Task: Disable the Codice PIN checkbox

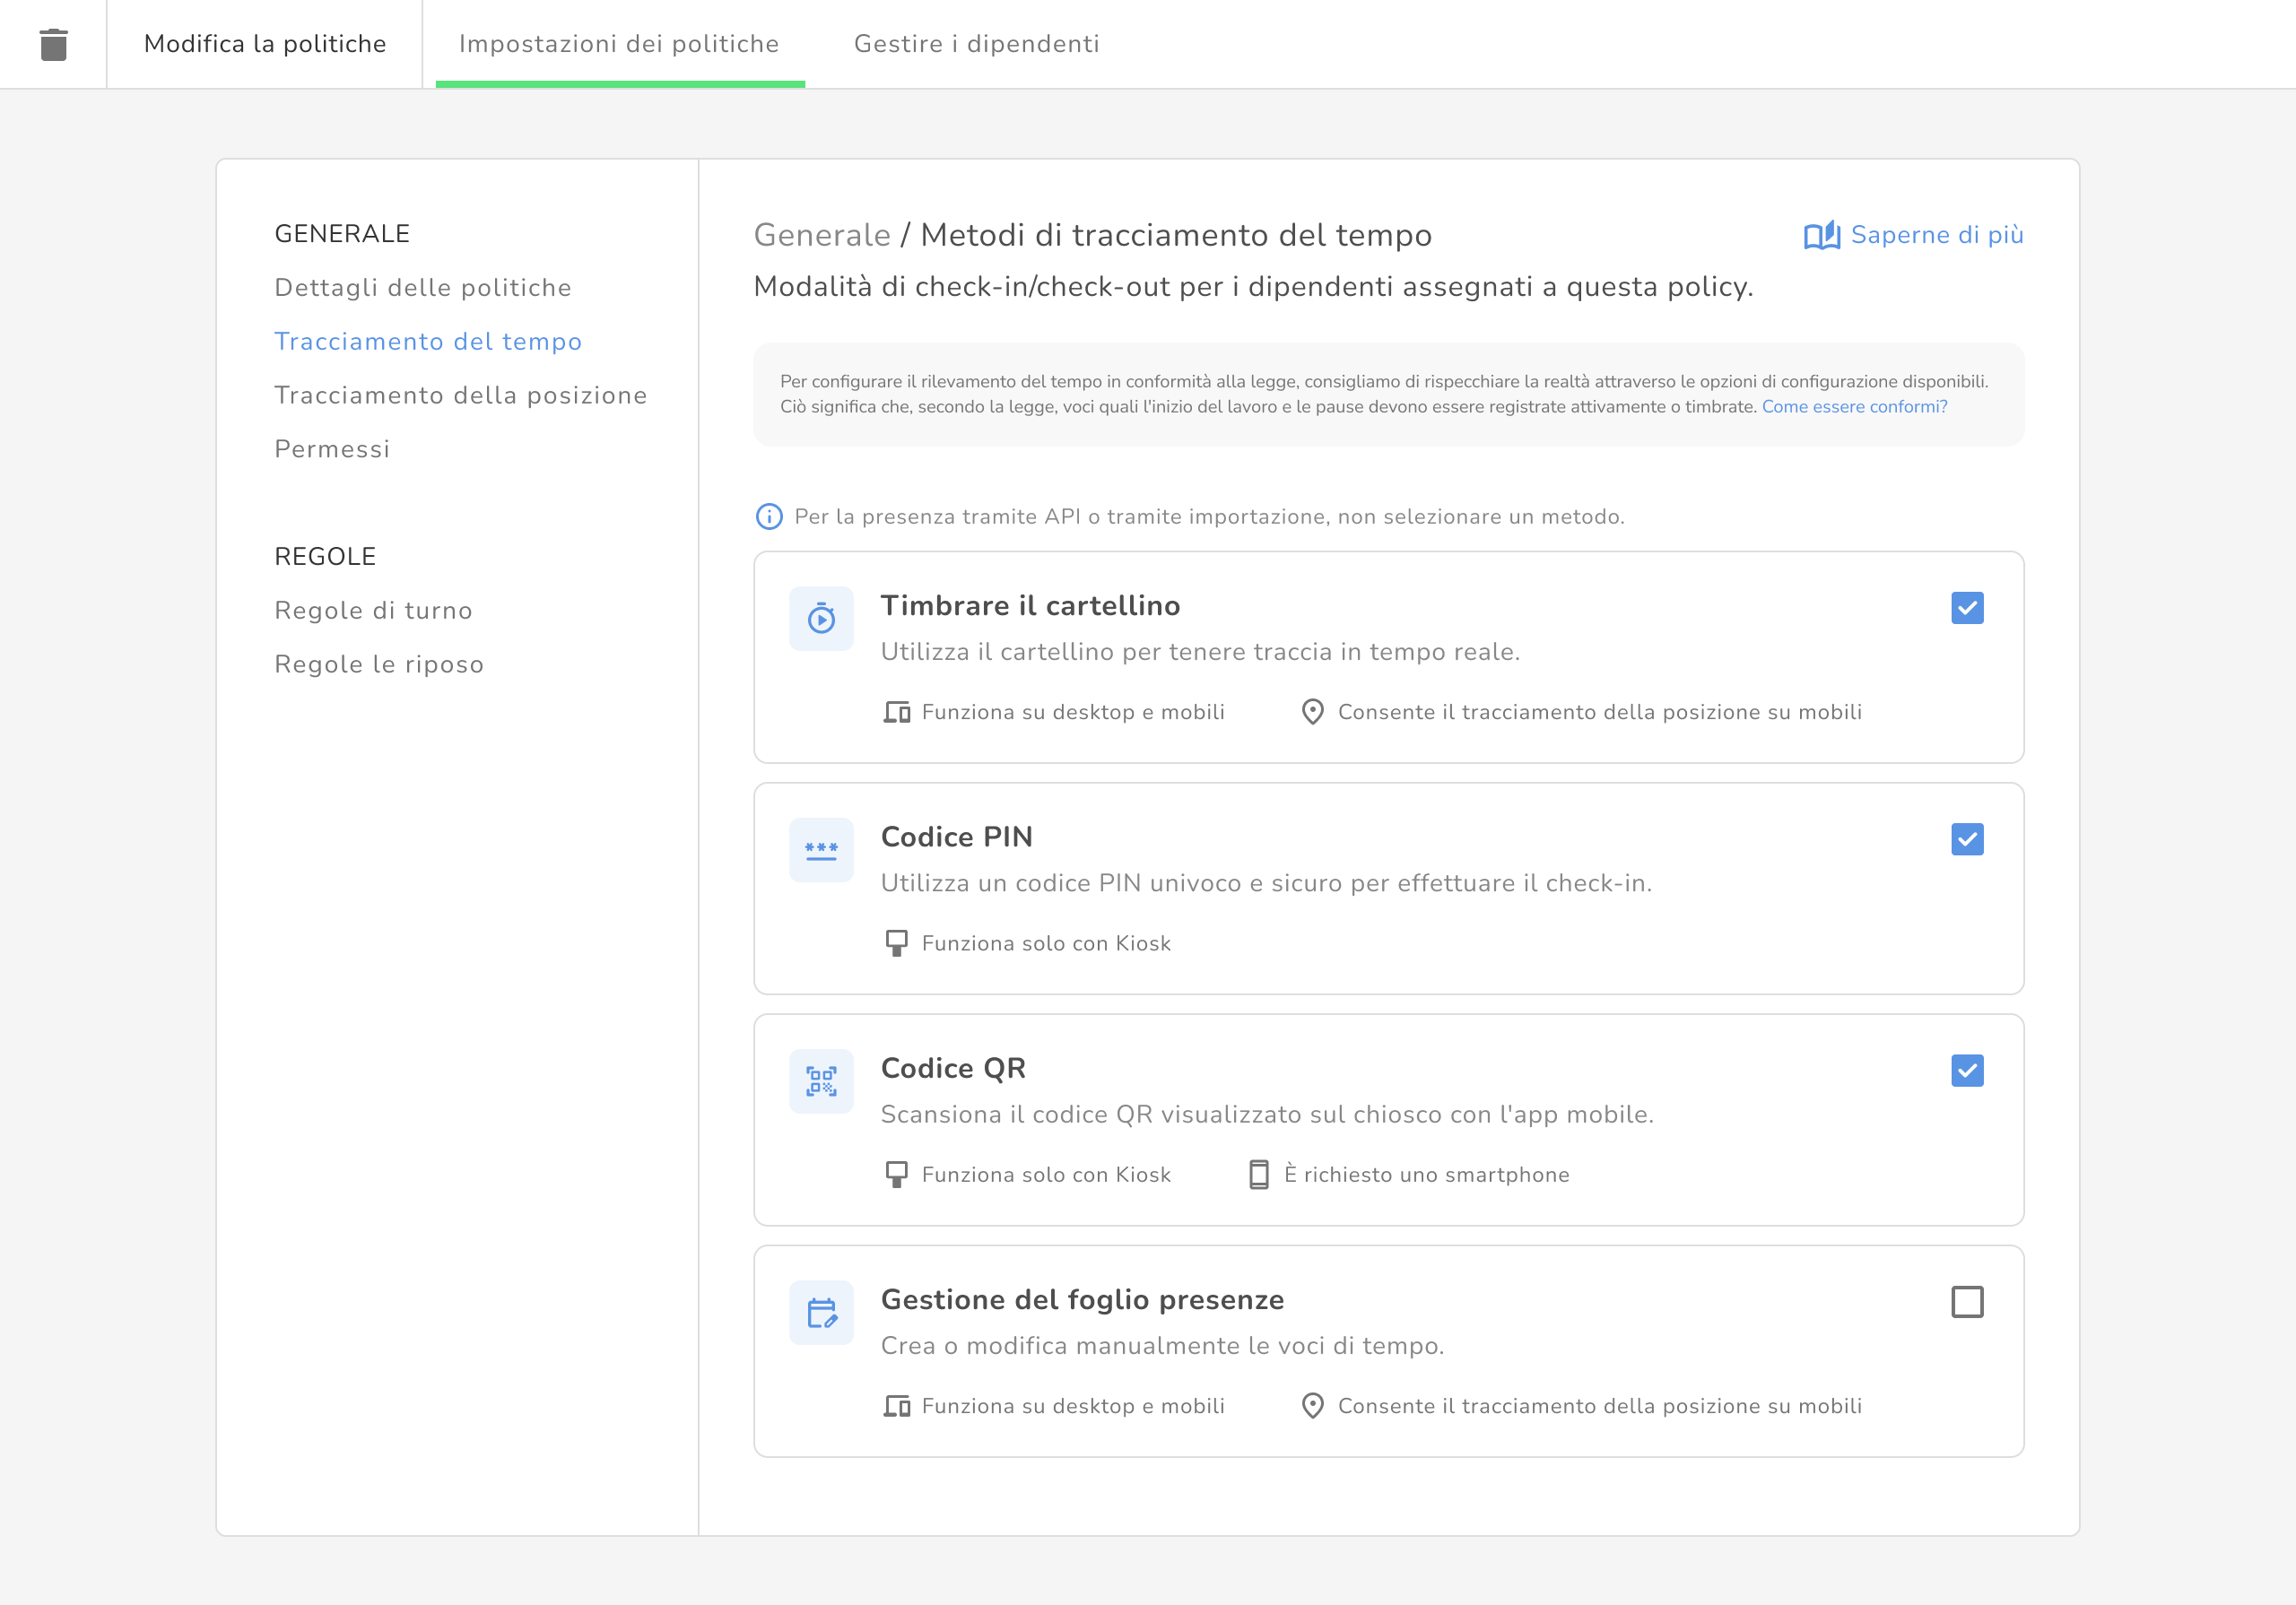Action: [x=1966, y=839]
